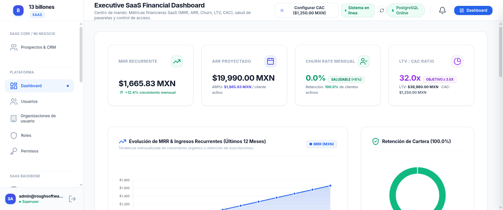Click the sliders icon in Configurar CAC button
The image size is (503, 210).
[282, 10]
